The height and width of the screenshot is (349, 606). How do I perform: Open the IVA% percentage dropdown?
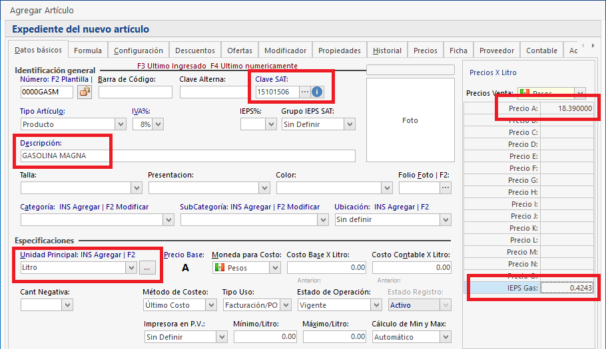(158, 124)
